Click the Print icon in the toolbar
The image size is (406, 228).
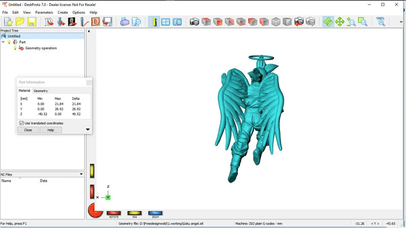[124, 22]
